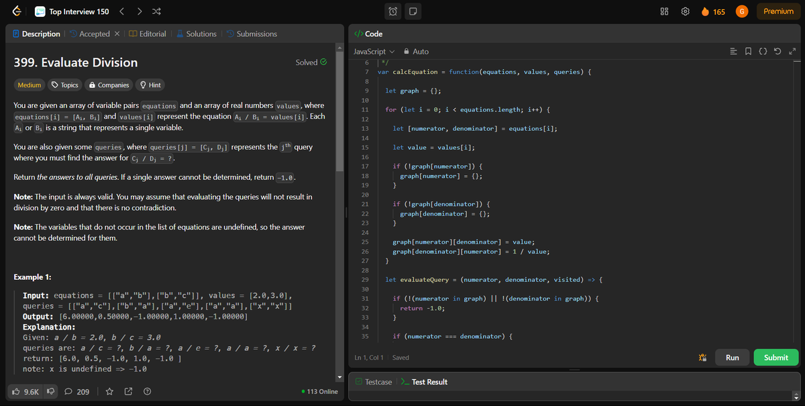Screen dimensions: 805x406
Task: Click the Saved status text
Action: click(x=401, y=358)
